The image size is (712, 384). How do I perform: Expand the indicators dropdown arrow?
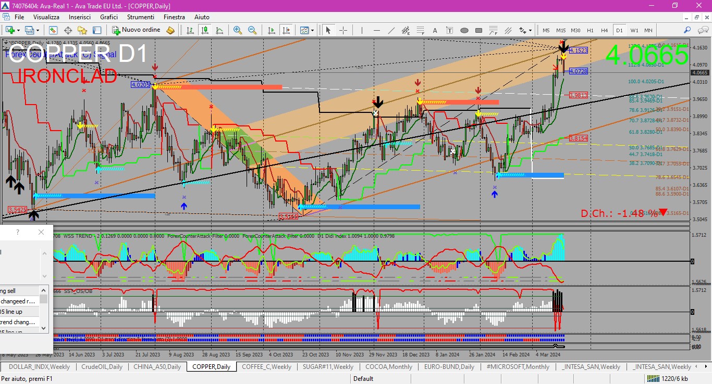pyautogui.click(x=312, y=30)
